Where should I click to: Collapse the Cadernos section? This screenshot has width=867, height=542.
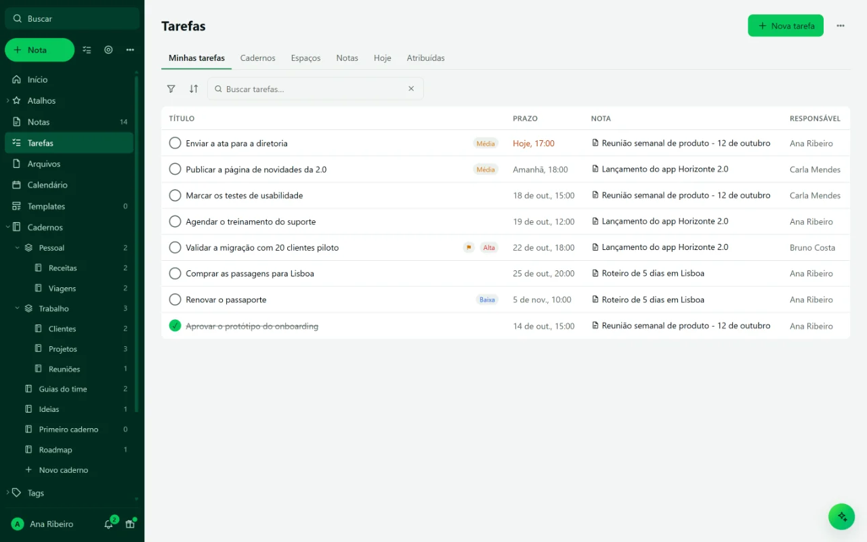tap(7, 228)
